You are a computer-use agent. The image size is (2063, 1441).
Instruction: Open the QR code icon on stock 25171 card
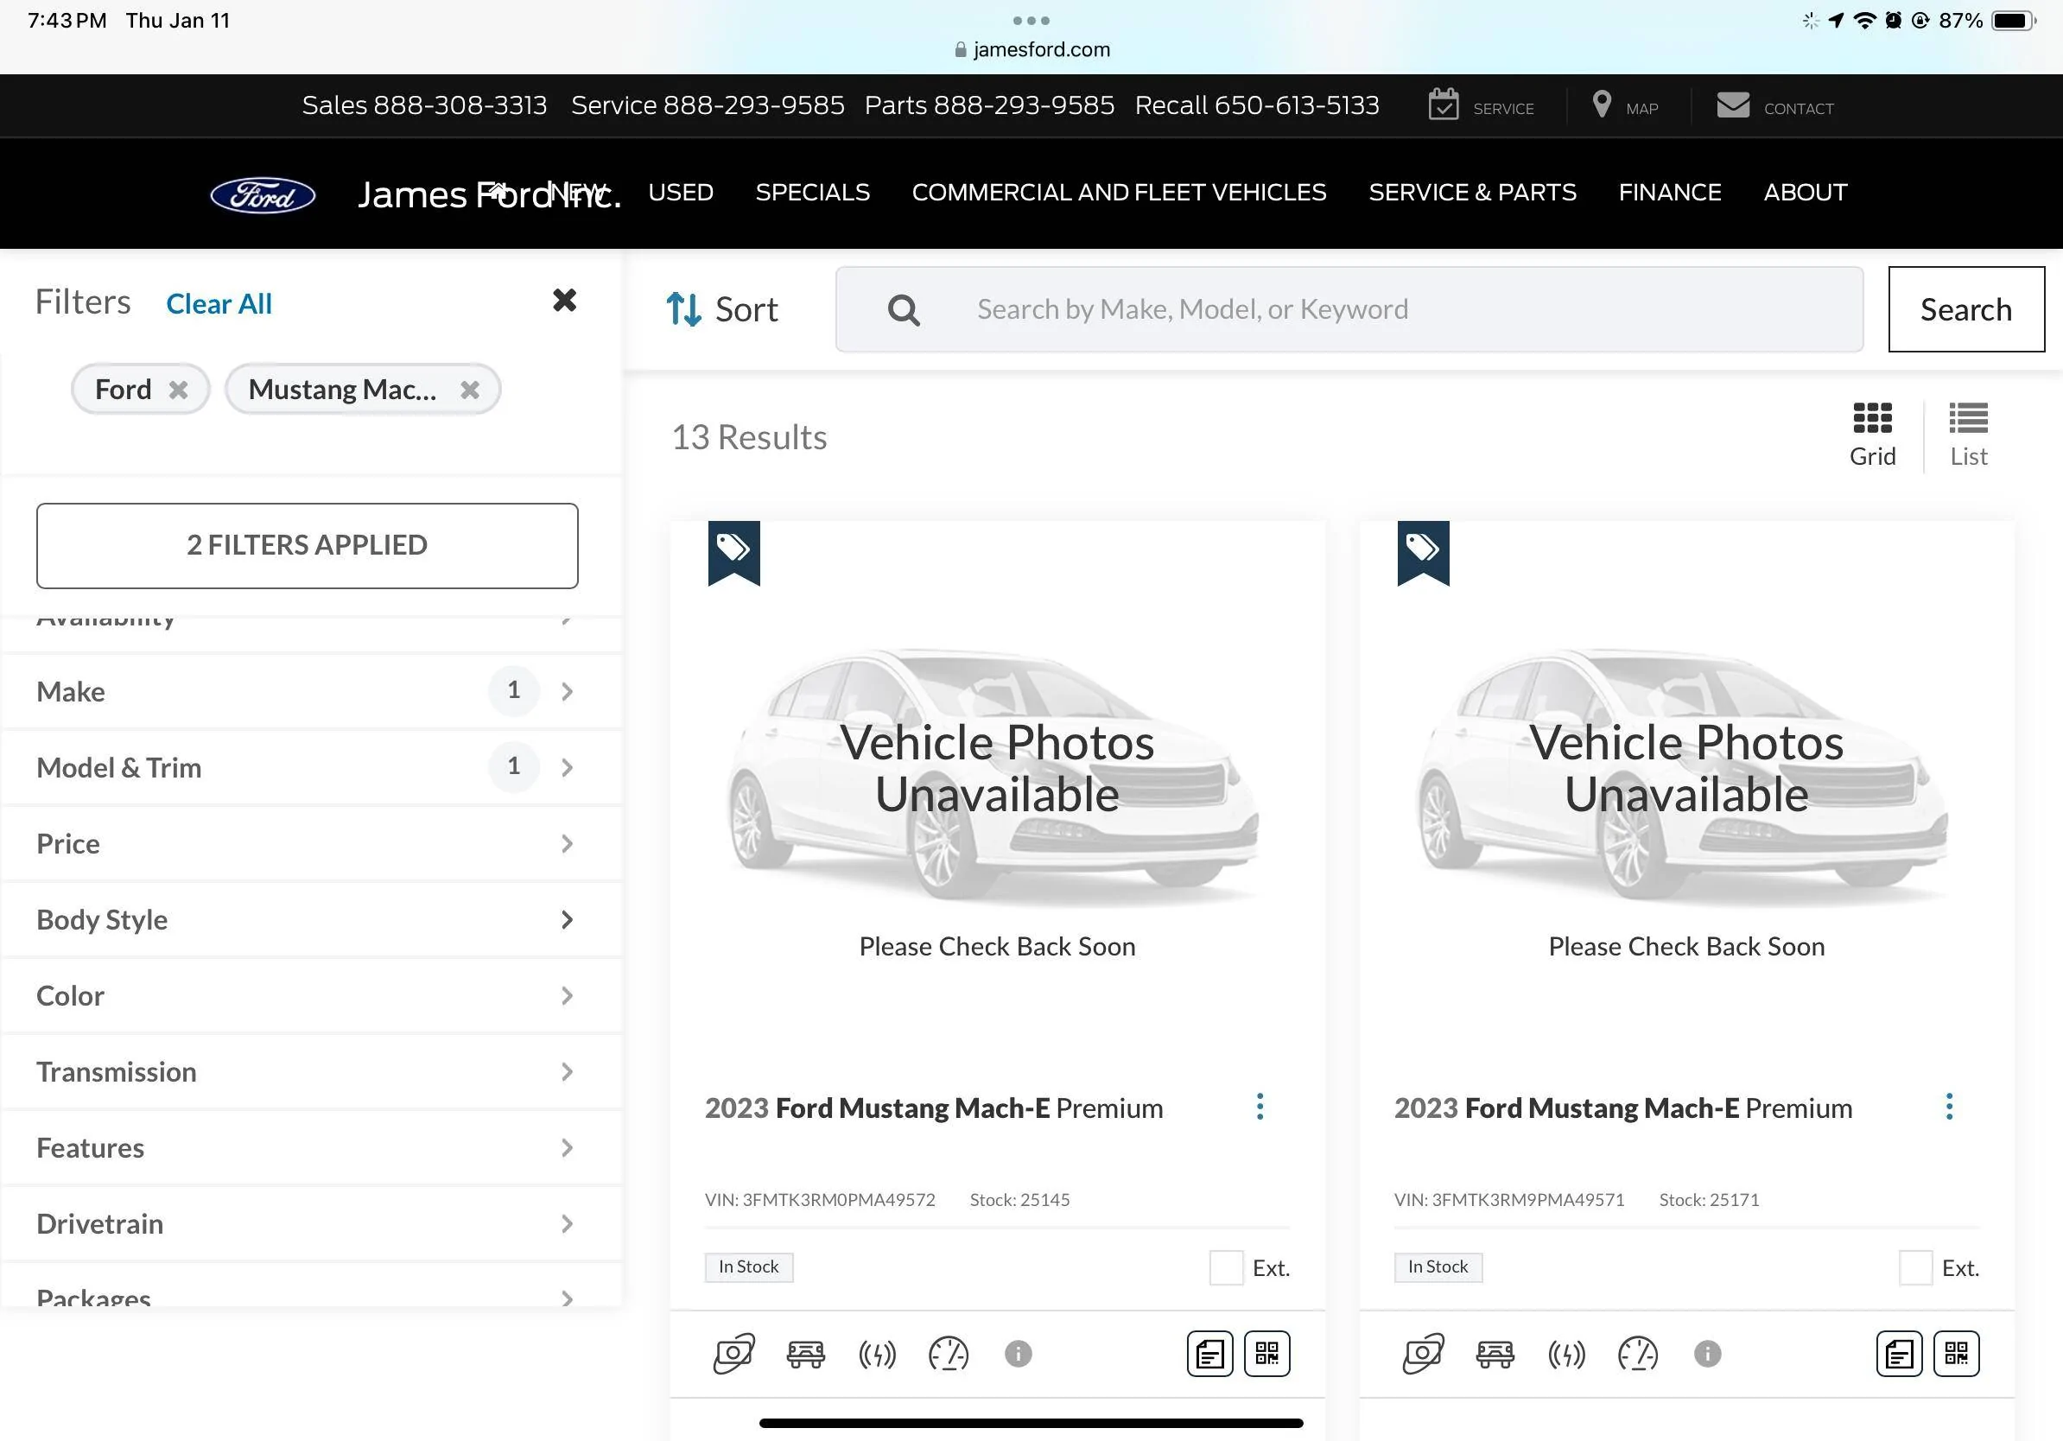click(1956, 1354)
